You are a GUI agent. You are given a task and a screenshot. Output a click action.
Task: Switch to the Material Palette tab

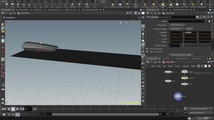coord(181,59)
